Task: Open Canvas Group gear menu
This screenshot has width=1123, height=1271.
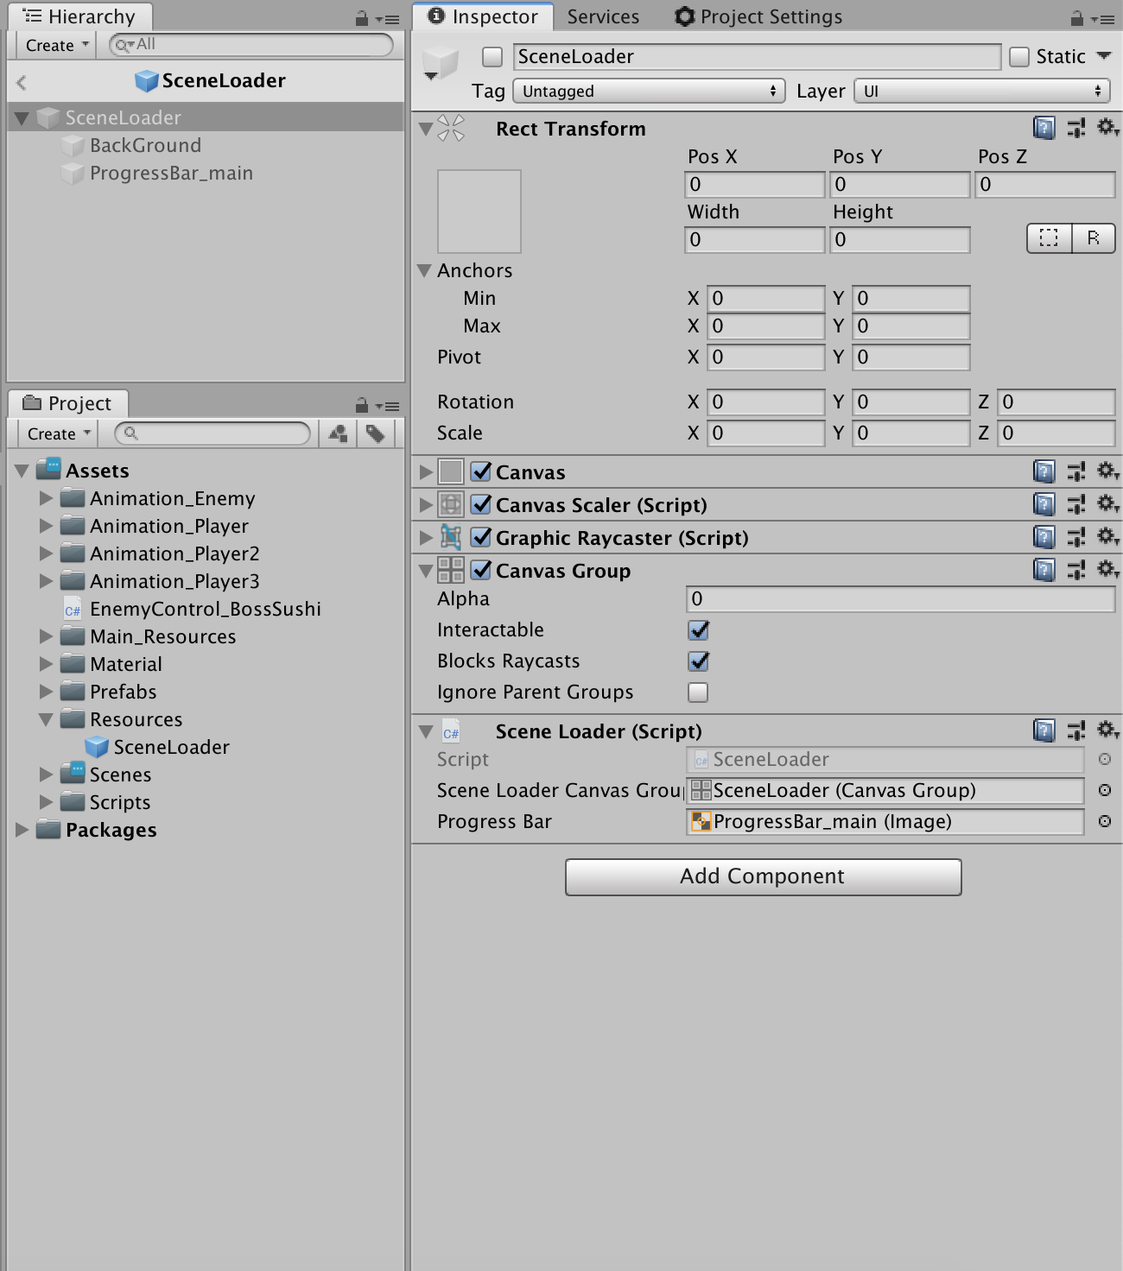Action: pyautogui.click(x=1108, y=569)
